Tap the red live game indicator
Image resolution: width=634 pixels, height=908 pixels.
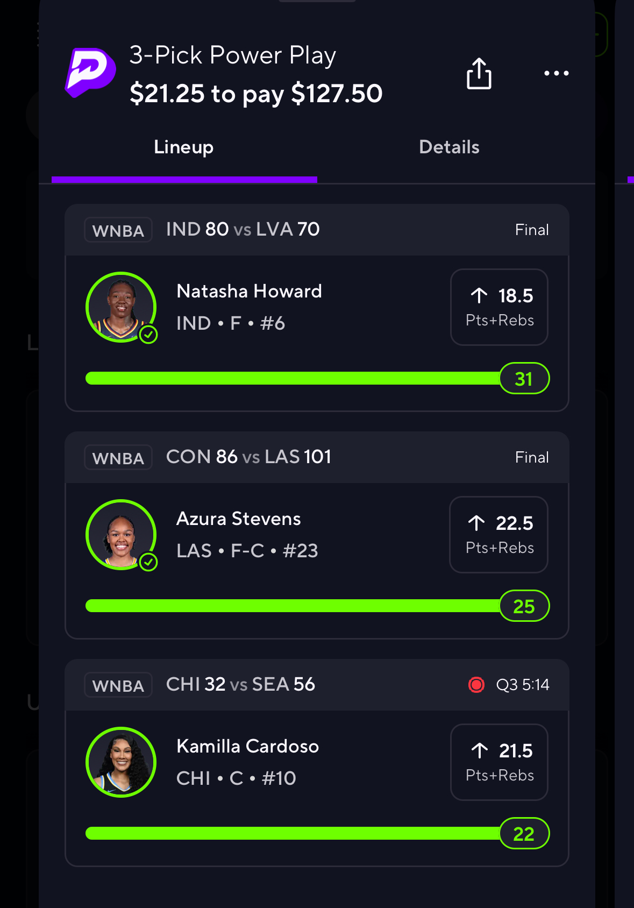476,685
